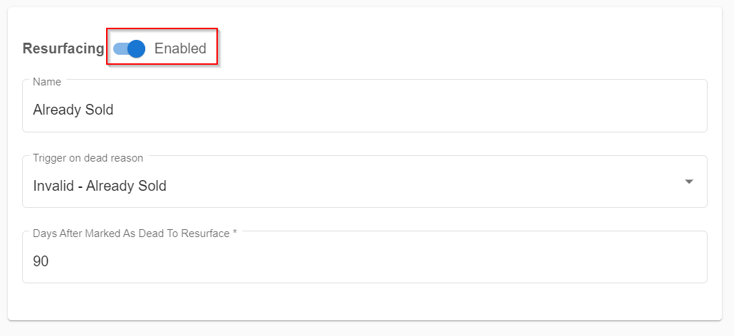734x336 pixels.
Task: Click the dropdown arrow for dead reason
Action: (688, 182)
